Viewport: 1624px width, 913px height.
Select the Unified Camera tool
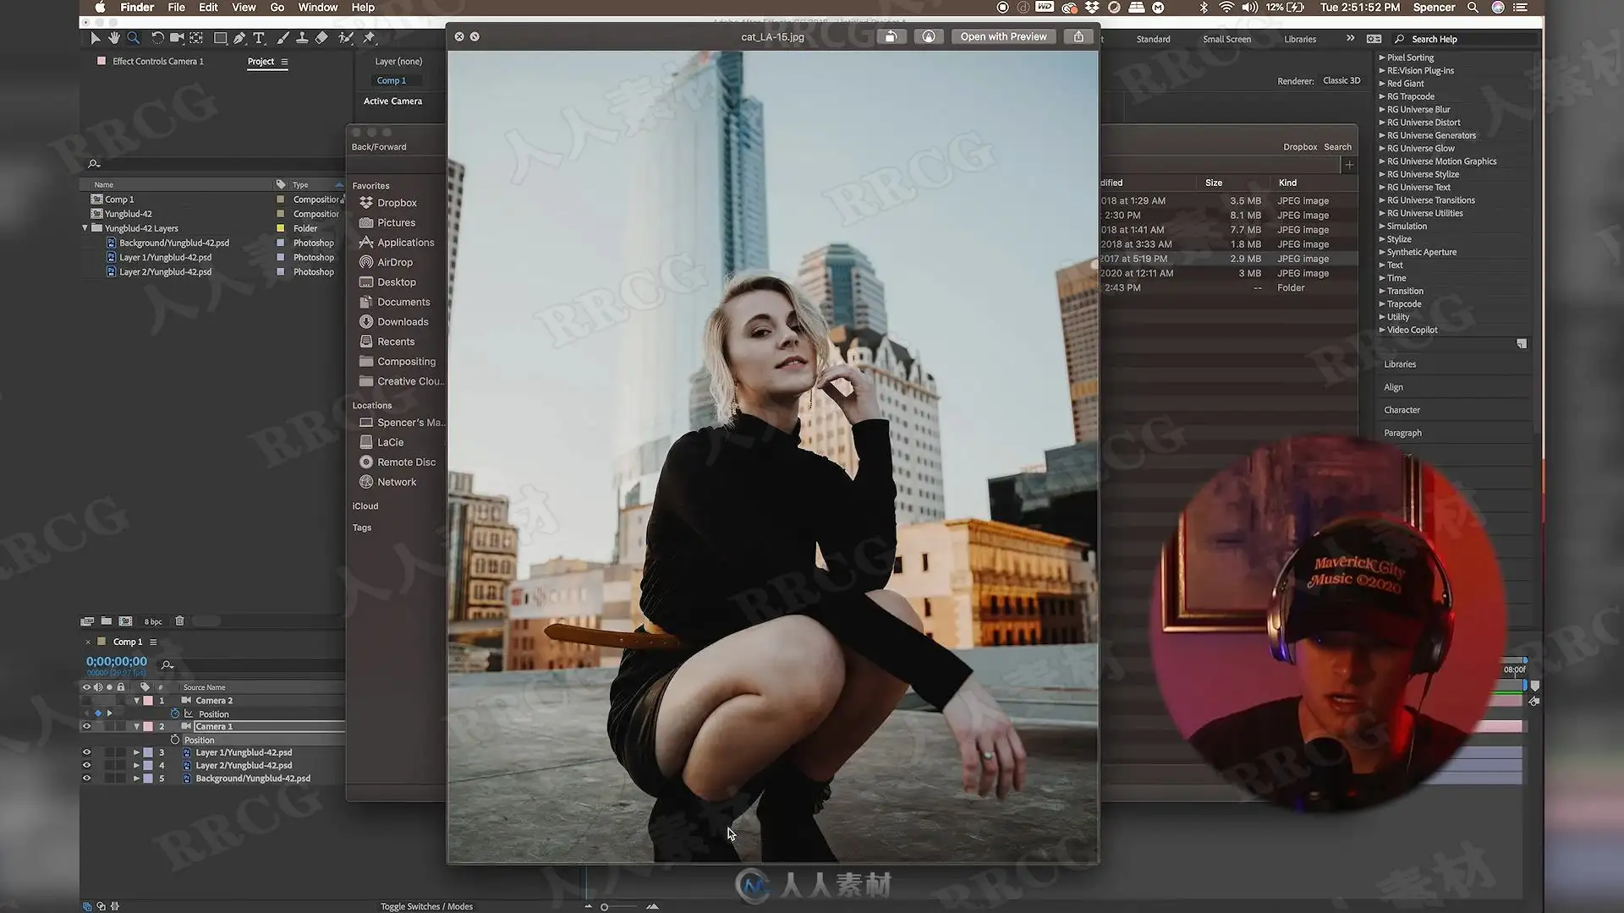coord(177,38)
